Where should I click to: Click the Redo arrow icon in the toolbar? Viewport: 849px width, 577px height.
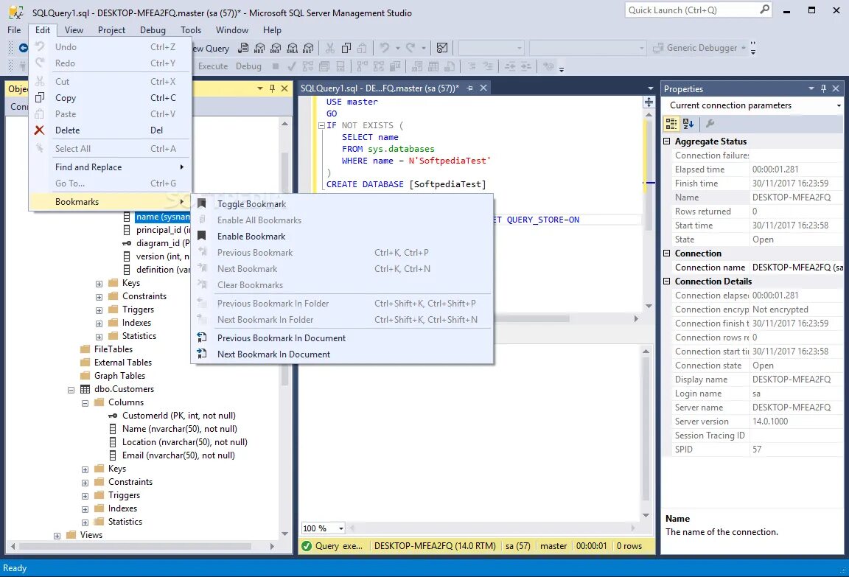[x=411, y=48]
